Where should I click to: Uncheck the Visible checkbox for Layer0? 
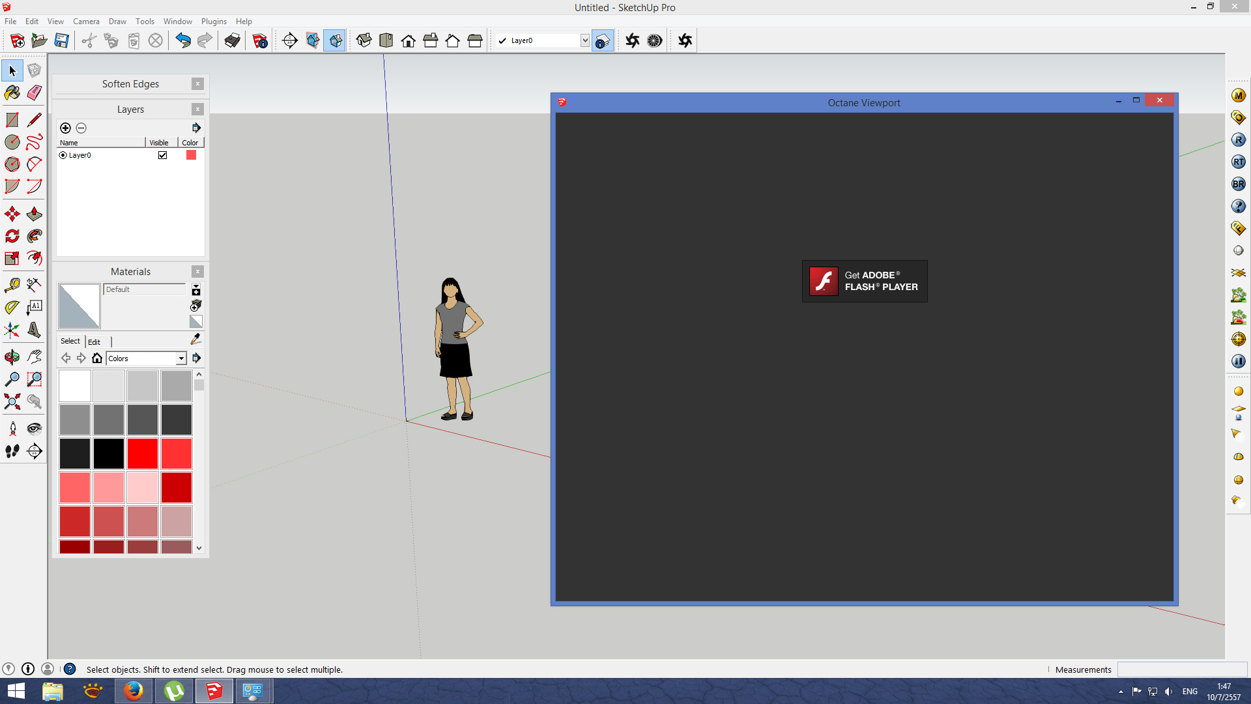click(163, 155)
